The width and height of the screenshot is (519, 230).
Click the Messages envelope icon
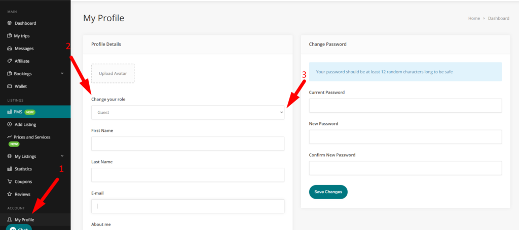click(10, 49)
